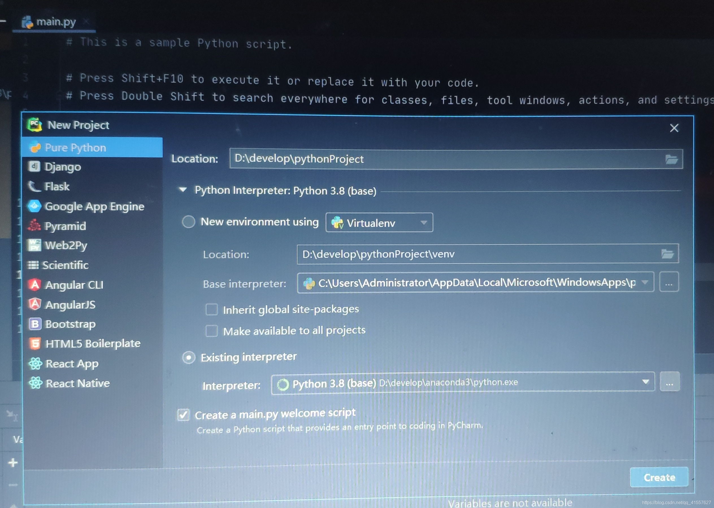Select Web2Py from project type list

point(66,245)
